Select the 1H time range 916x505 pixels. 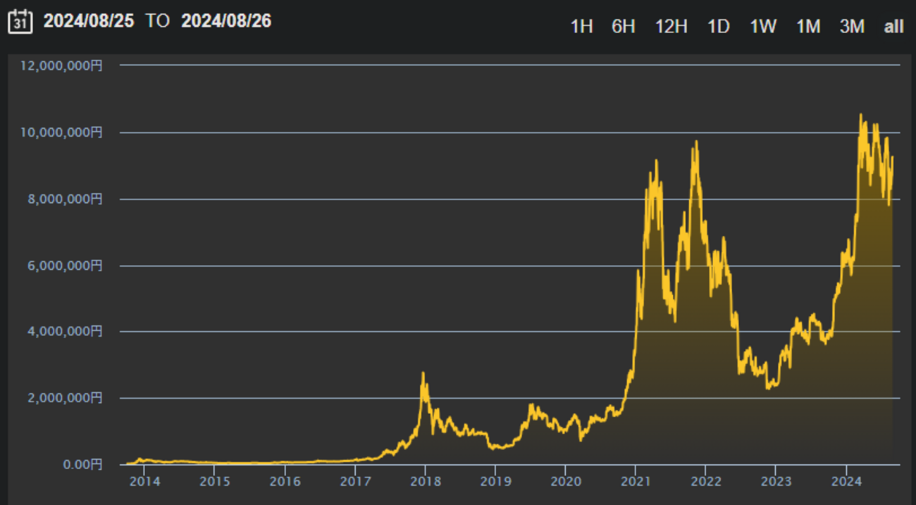[581, 27]
